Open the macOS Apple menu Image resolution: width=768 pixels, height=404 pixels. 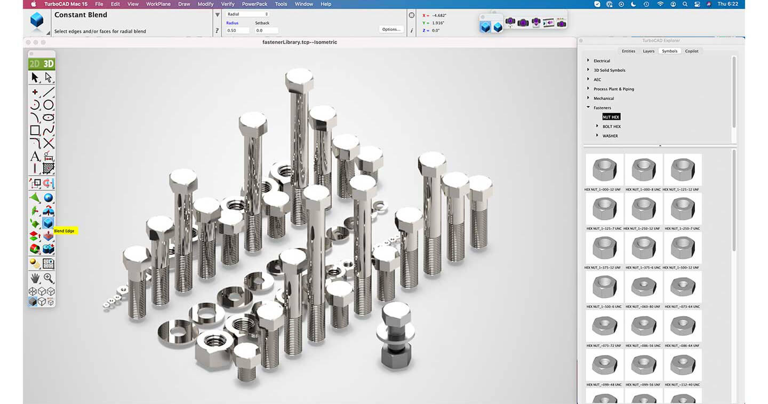(x=34, y=4)
